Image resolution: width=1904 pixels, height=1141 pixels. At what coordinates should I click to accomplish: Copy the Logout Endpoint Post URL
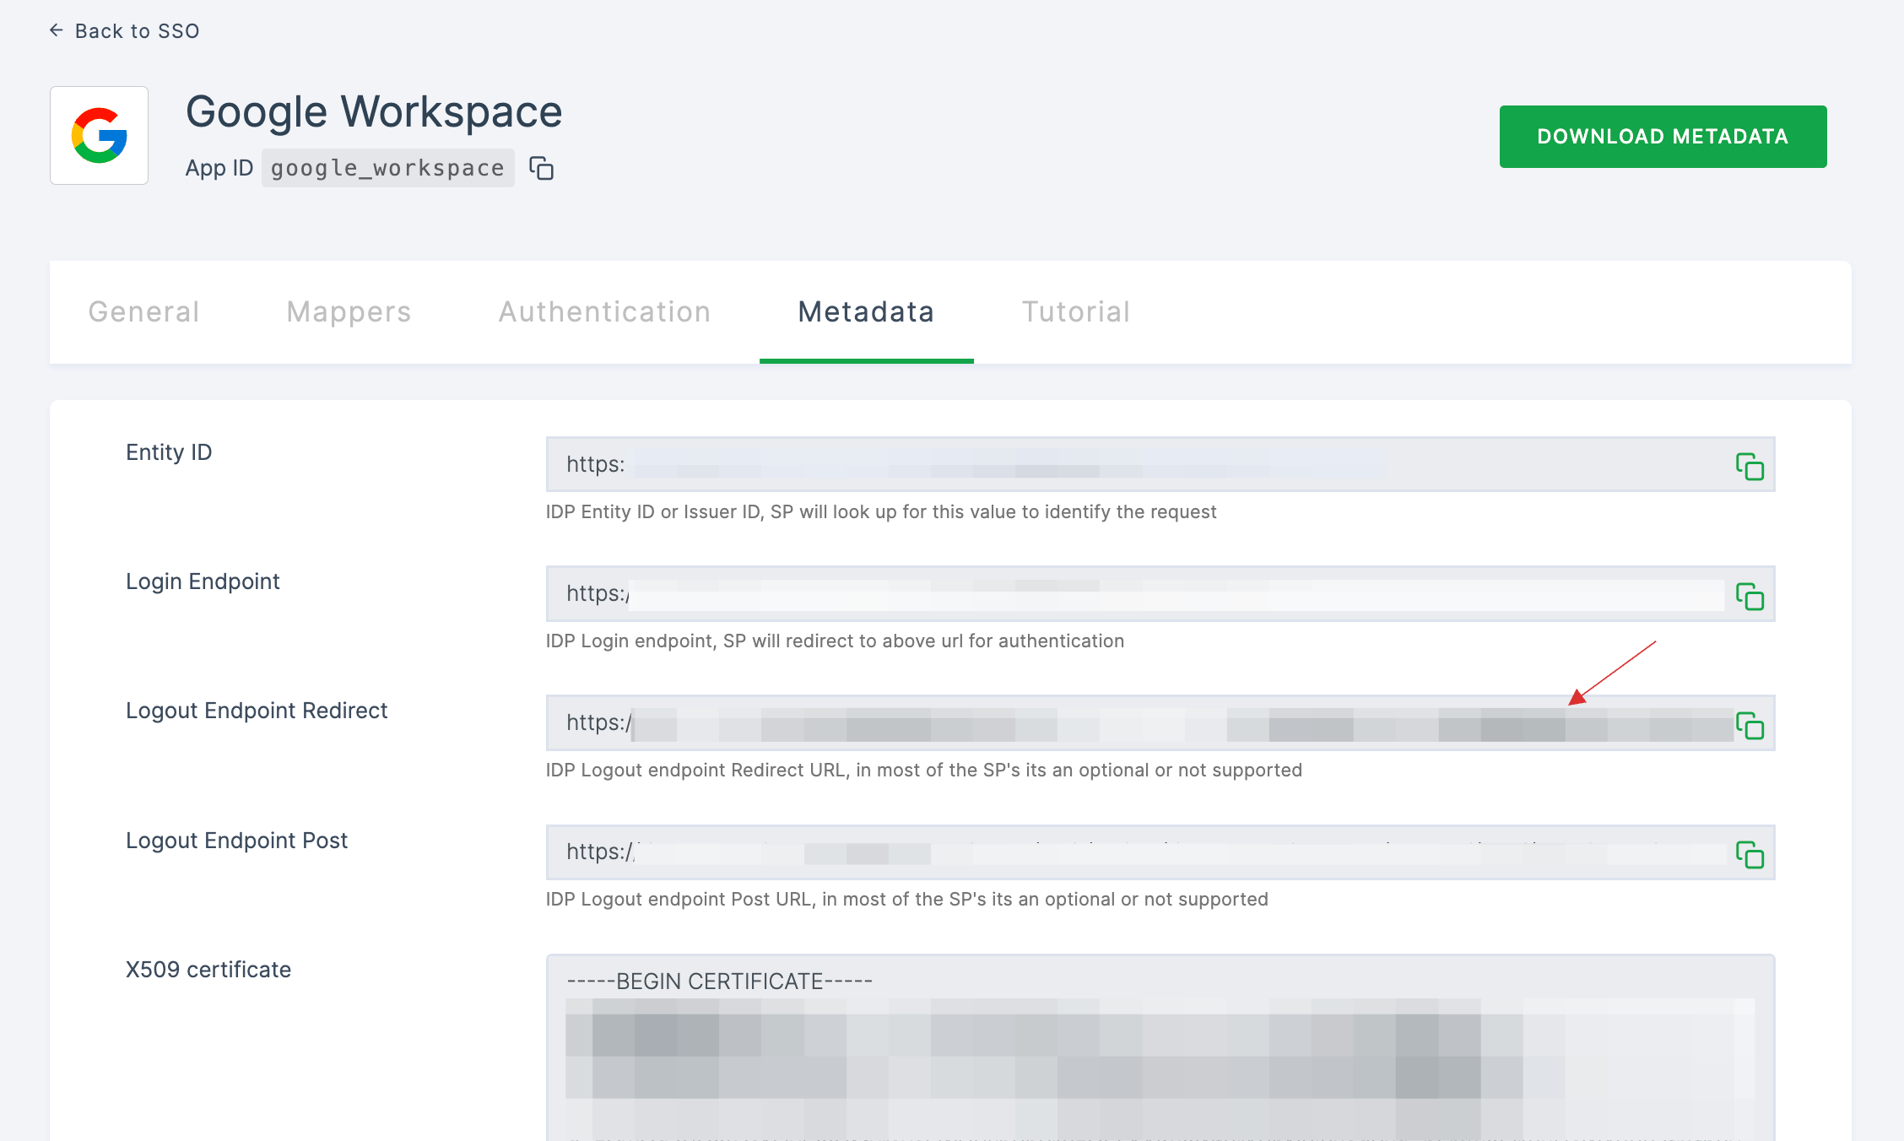coord(1750,854)
